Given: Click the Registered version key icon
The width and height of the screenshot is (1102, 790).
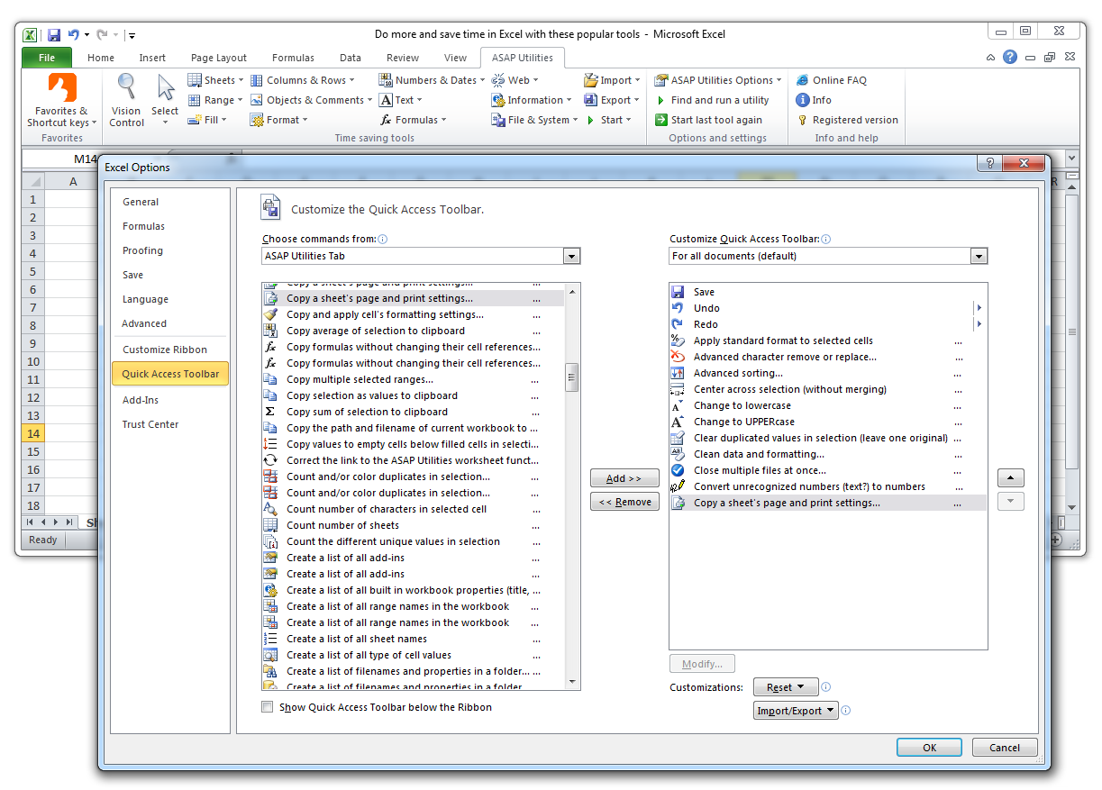Looking at the screenshot, I should [x=802, y=120].
